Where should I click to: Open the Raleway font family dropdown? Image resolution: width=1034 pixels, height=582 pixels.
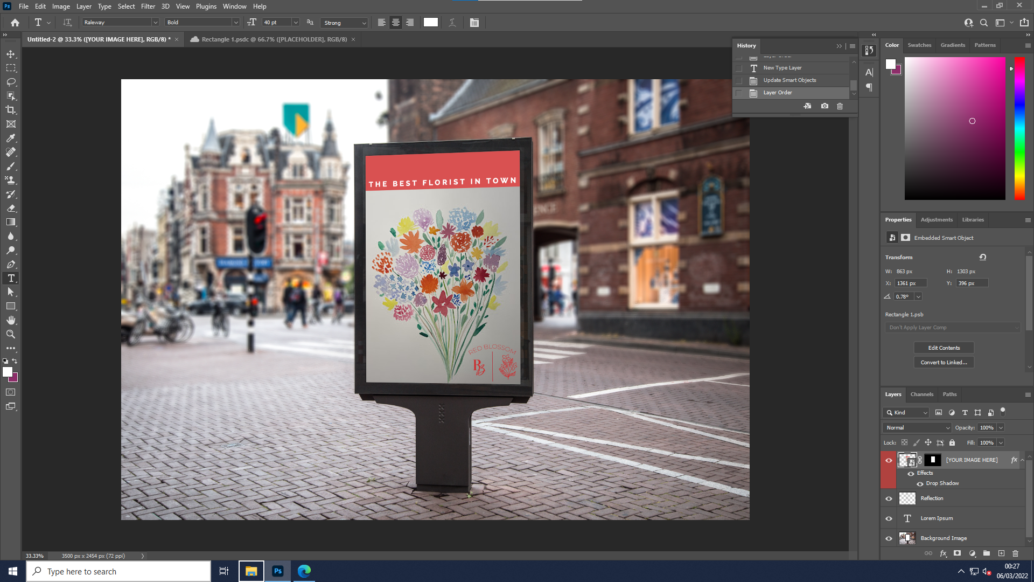(x=155, y=23)
